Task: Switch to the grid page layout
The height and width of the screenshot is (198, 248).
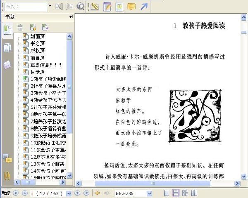Action: click(185, 193)
